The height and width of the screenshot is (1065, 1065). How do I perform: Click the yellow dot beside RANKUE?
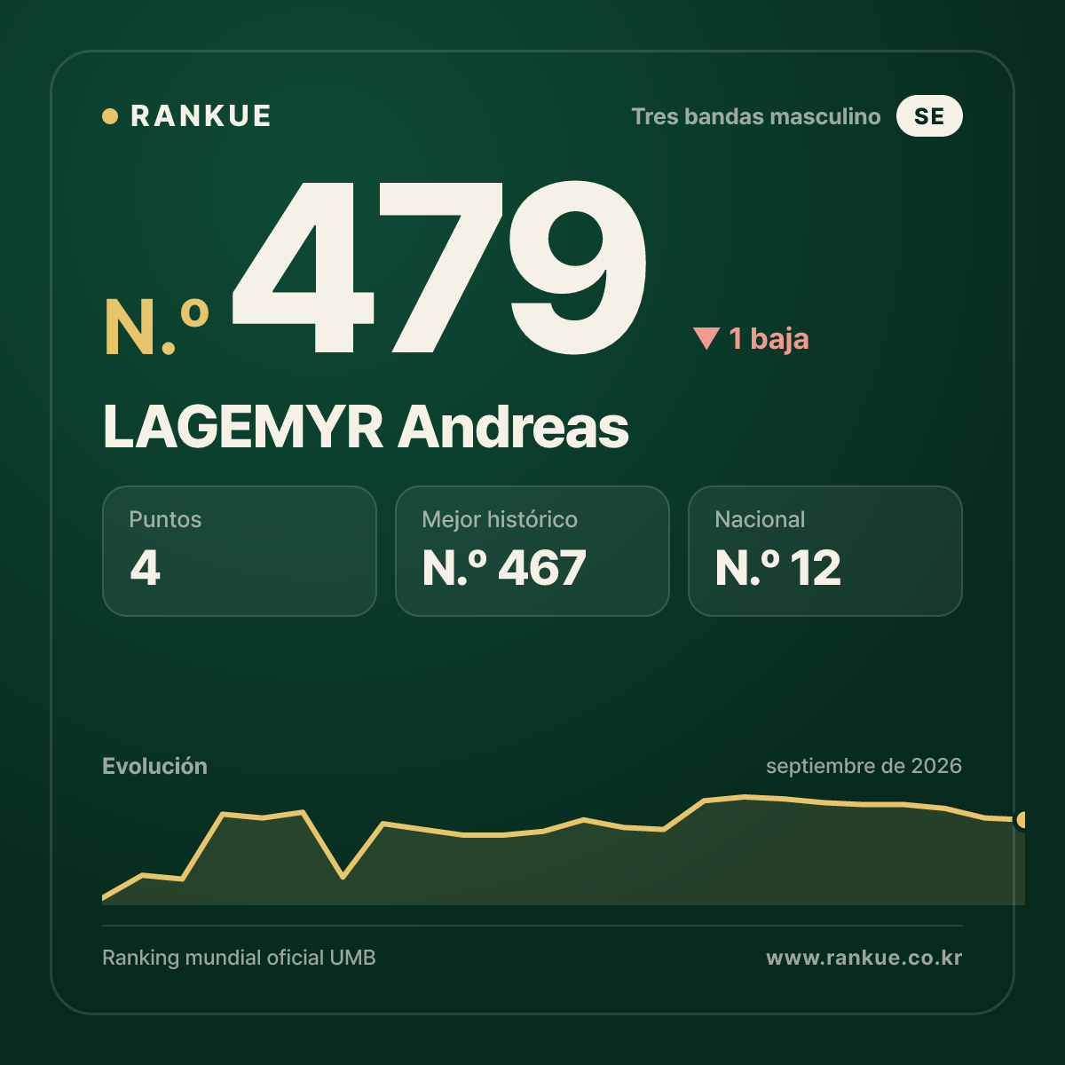tap(110, 116)
